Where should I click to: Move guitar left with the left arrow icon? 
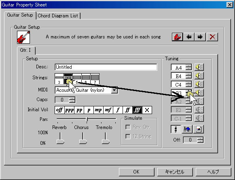[x=189, y=37]
